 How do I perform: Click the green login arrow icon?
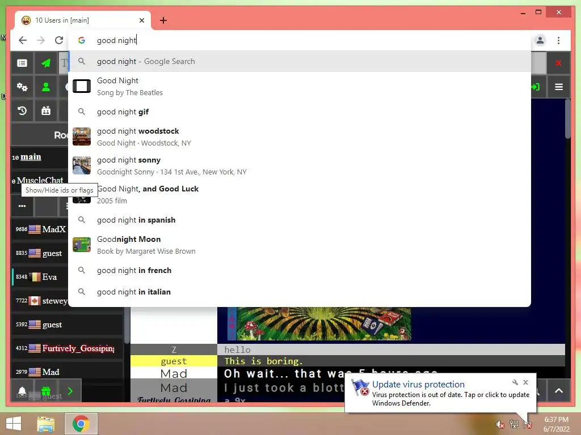tap(536, 87)
